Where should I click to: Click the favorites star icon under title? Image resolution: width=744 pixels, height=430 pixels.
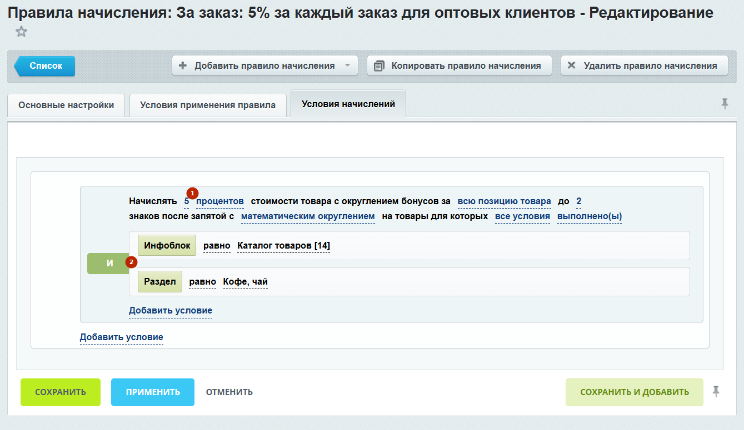21,32
